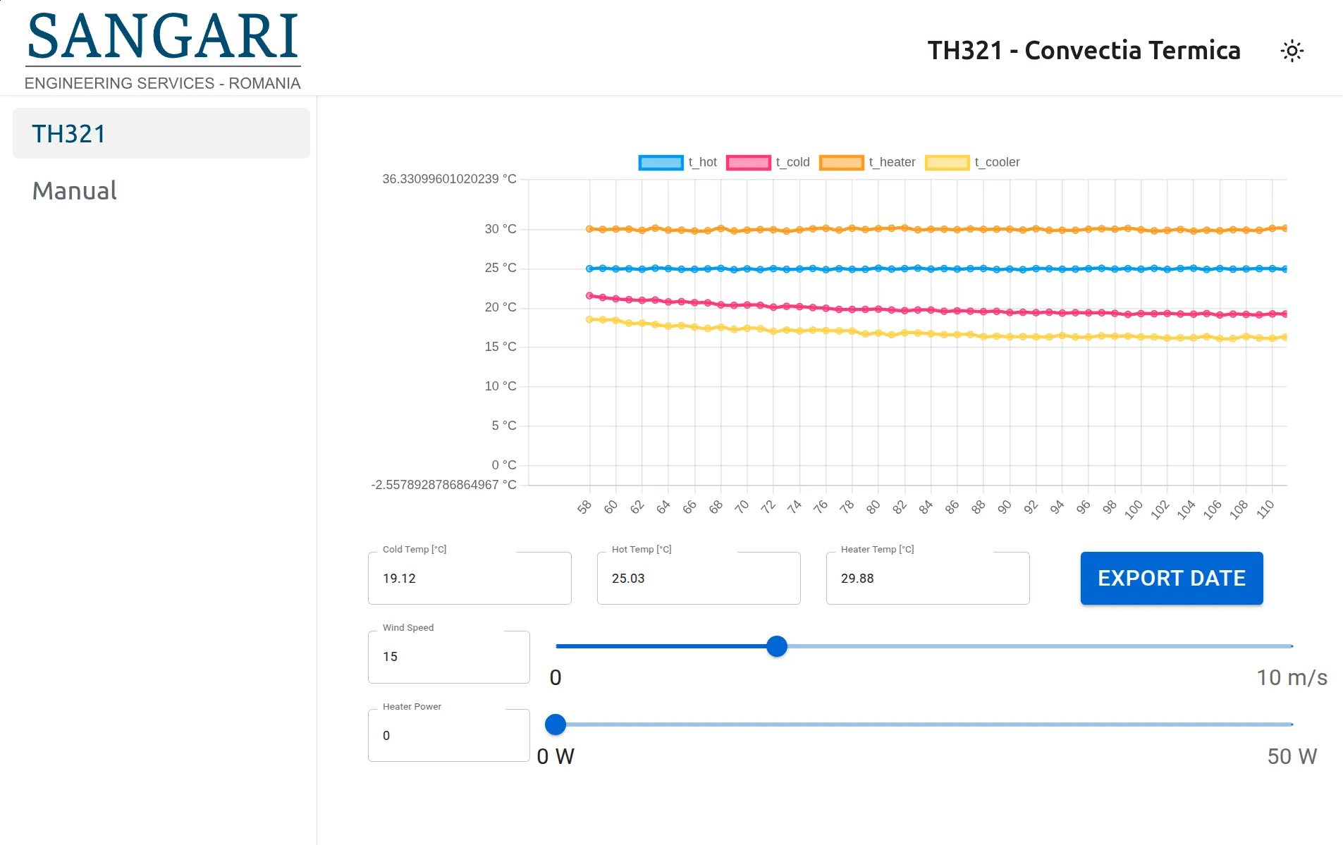
Task: Click the Wind Speed input box
Action: coord(448,657)
